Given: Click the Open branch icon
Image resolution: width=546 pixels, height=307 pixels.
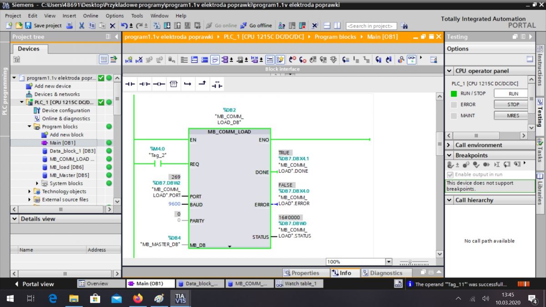Looking at the screenshot, I should [187, 84].
